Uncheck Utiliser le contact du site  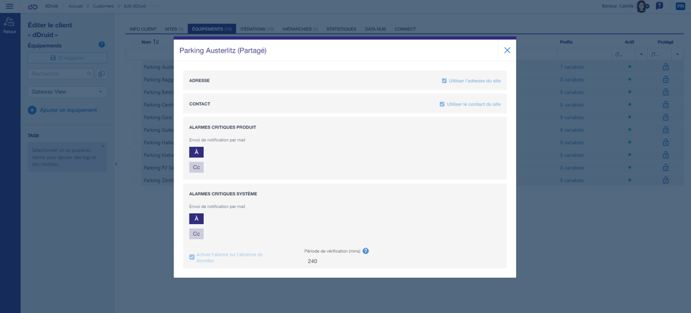coord(442,104)
